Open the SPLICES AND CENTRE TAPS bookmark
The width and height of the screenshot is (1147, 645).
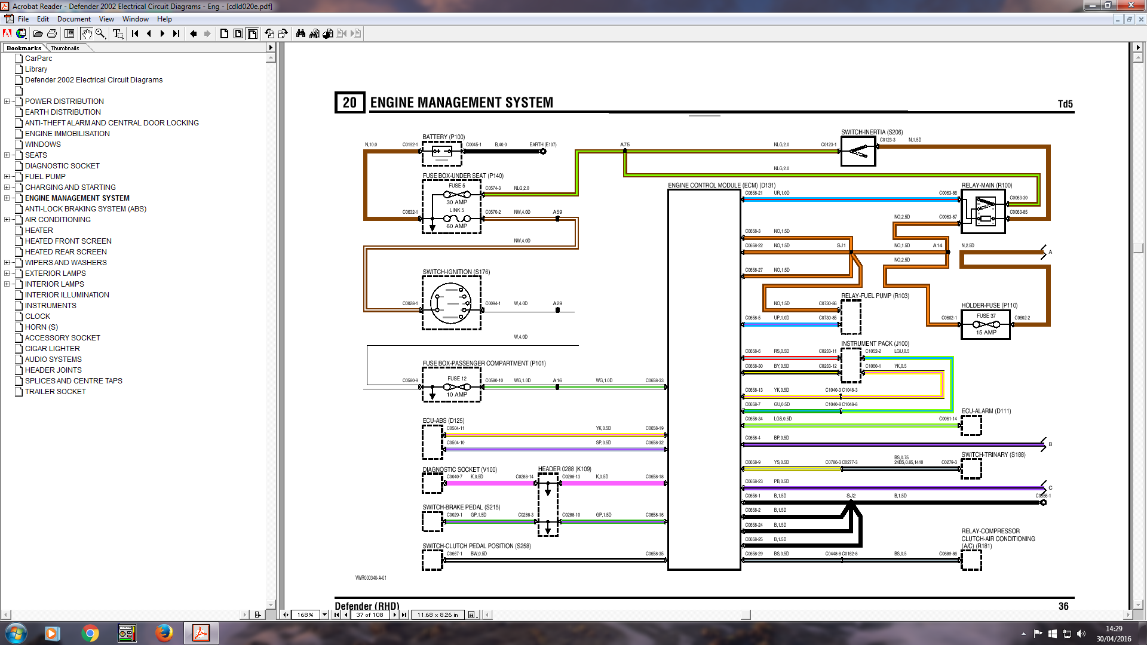[73, 381]
